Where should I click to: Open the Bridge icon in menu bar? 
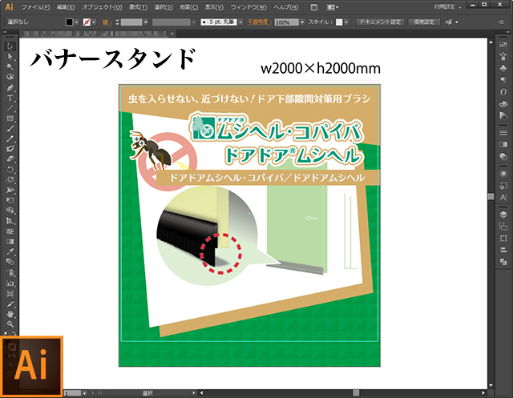pos(313,7)
